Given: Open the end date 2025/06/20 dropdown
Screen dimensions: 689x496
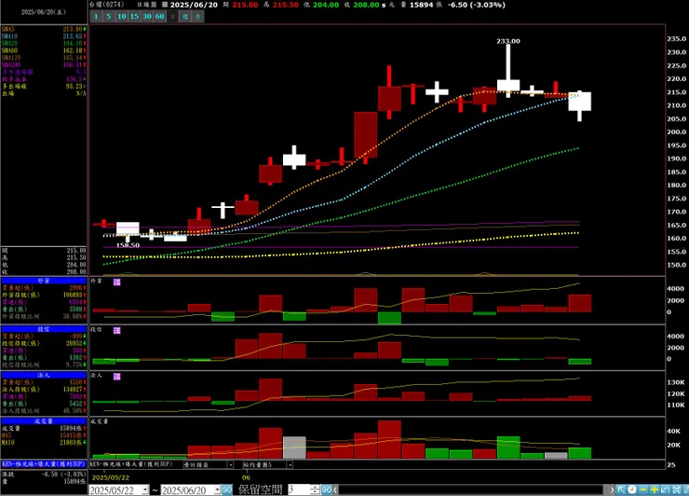Looking at the screenshot, I should [x=217, y=489].
